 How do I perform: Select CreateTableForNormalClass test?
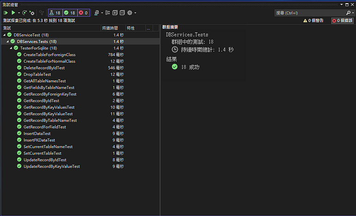pyautogui.click(x=49, y=62)
